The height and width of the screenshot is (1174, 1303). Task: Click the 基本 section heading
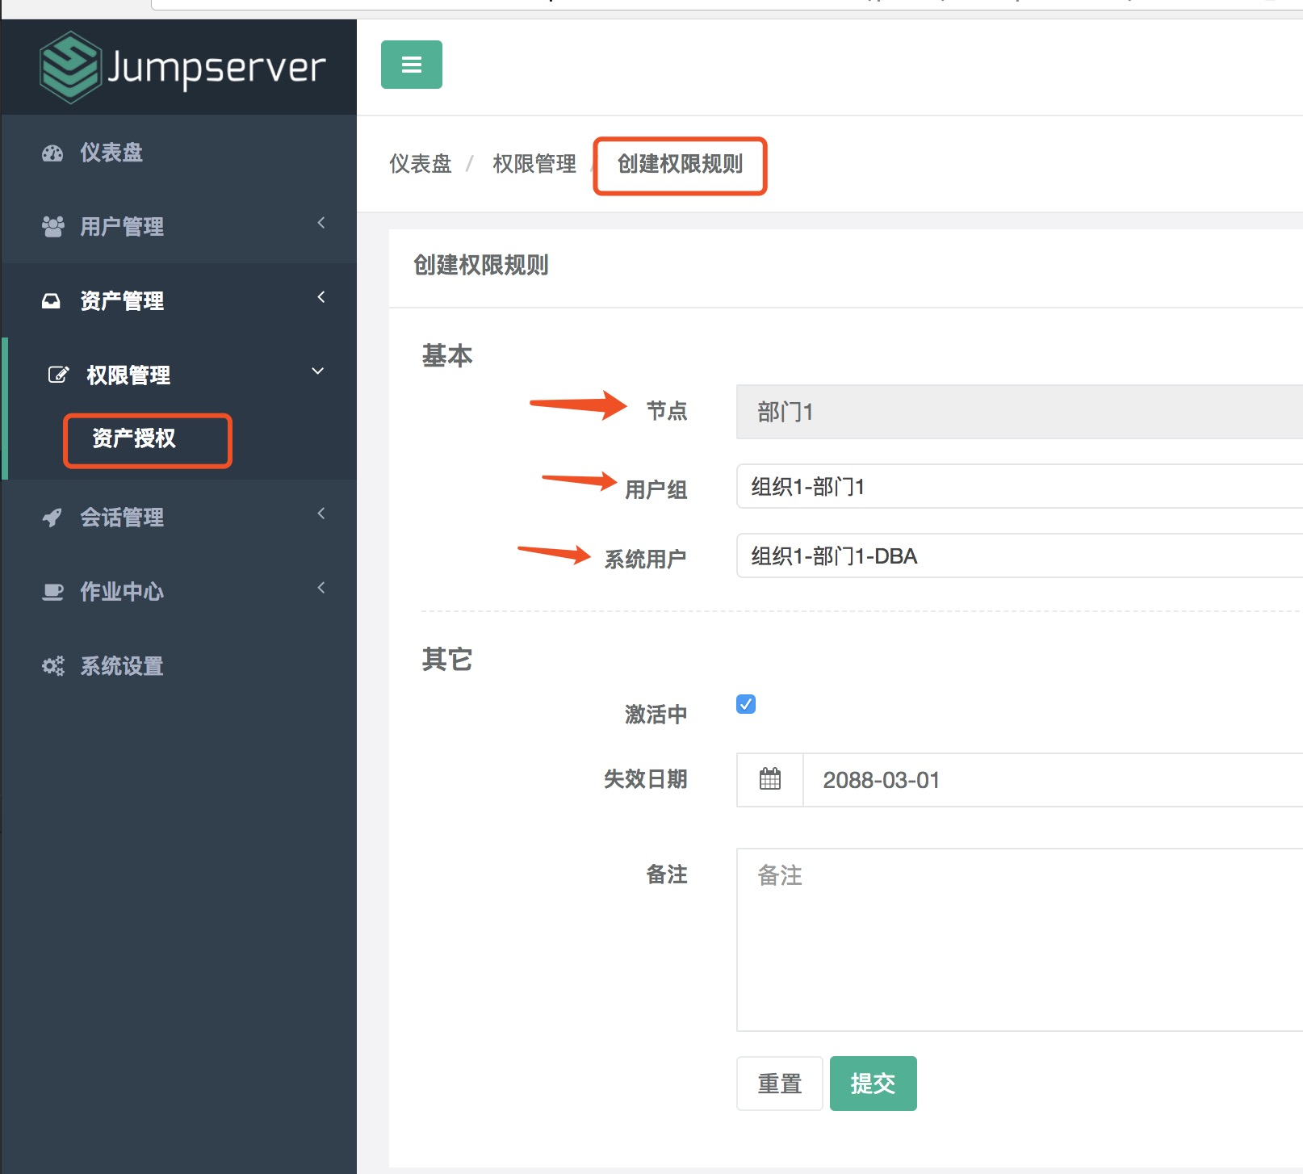[x=447, y=355]
